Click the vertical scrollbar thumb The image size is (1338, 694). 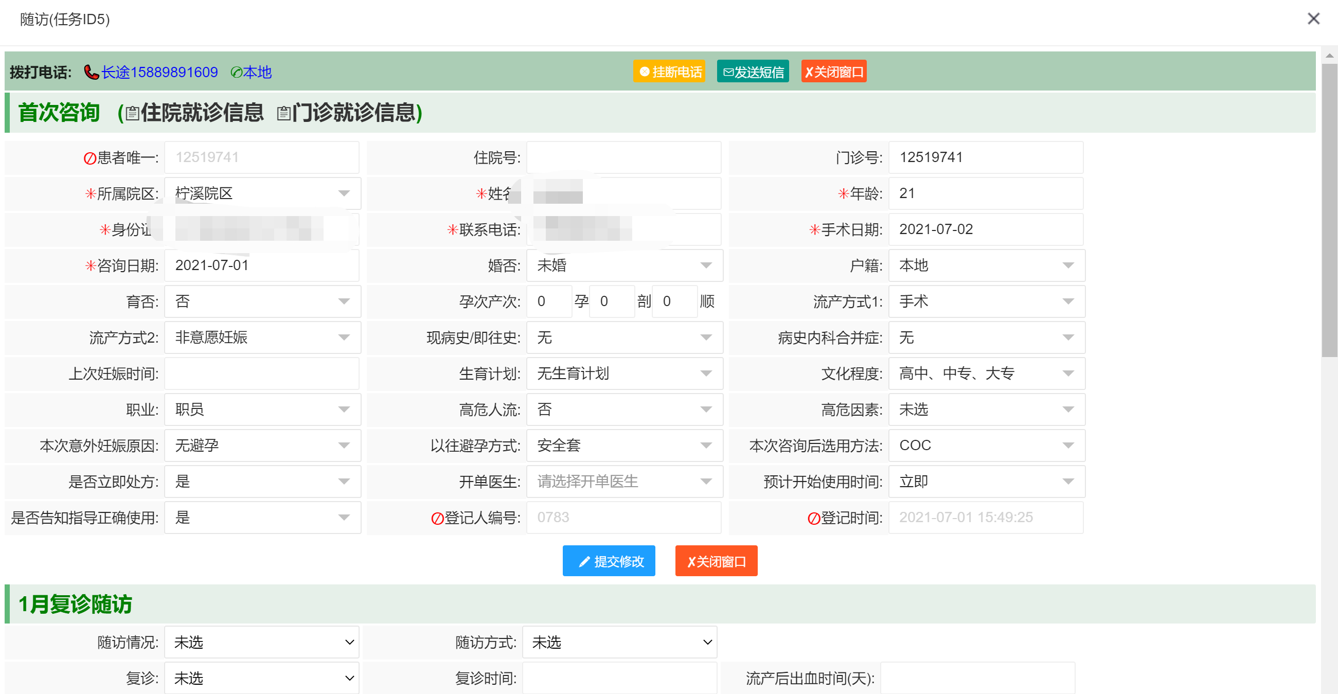1329,210
